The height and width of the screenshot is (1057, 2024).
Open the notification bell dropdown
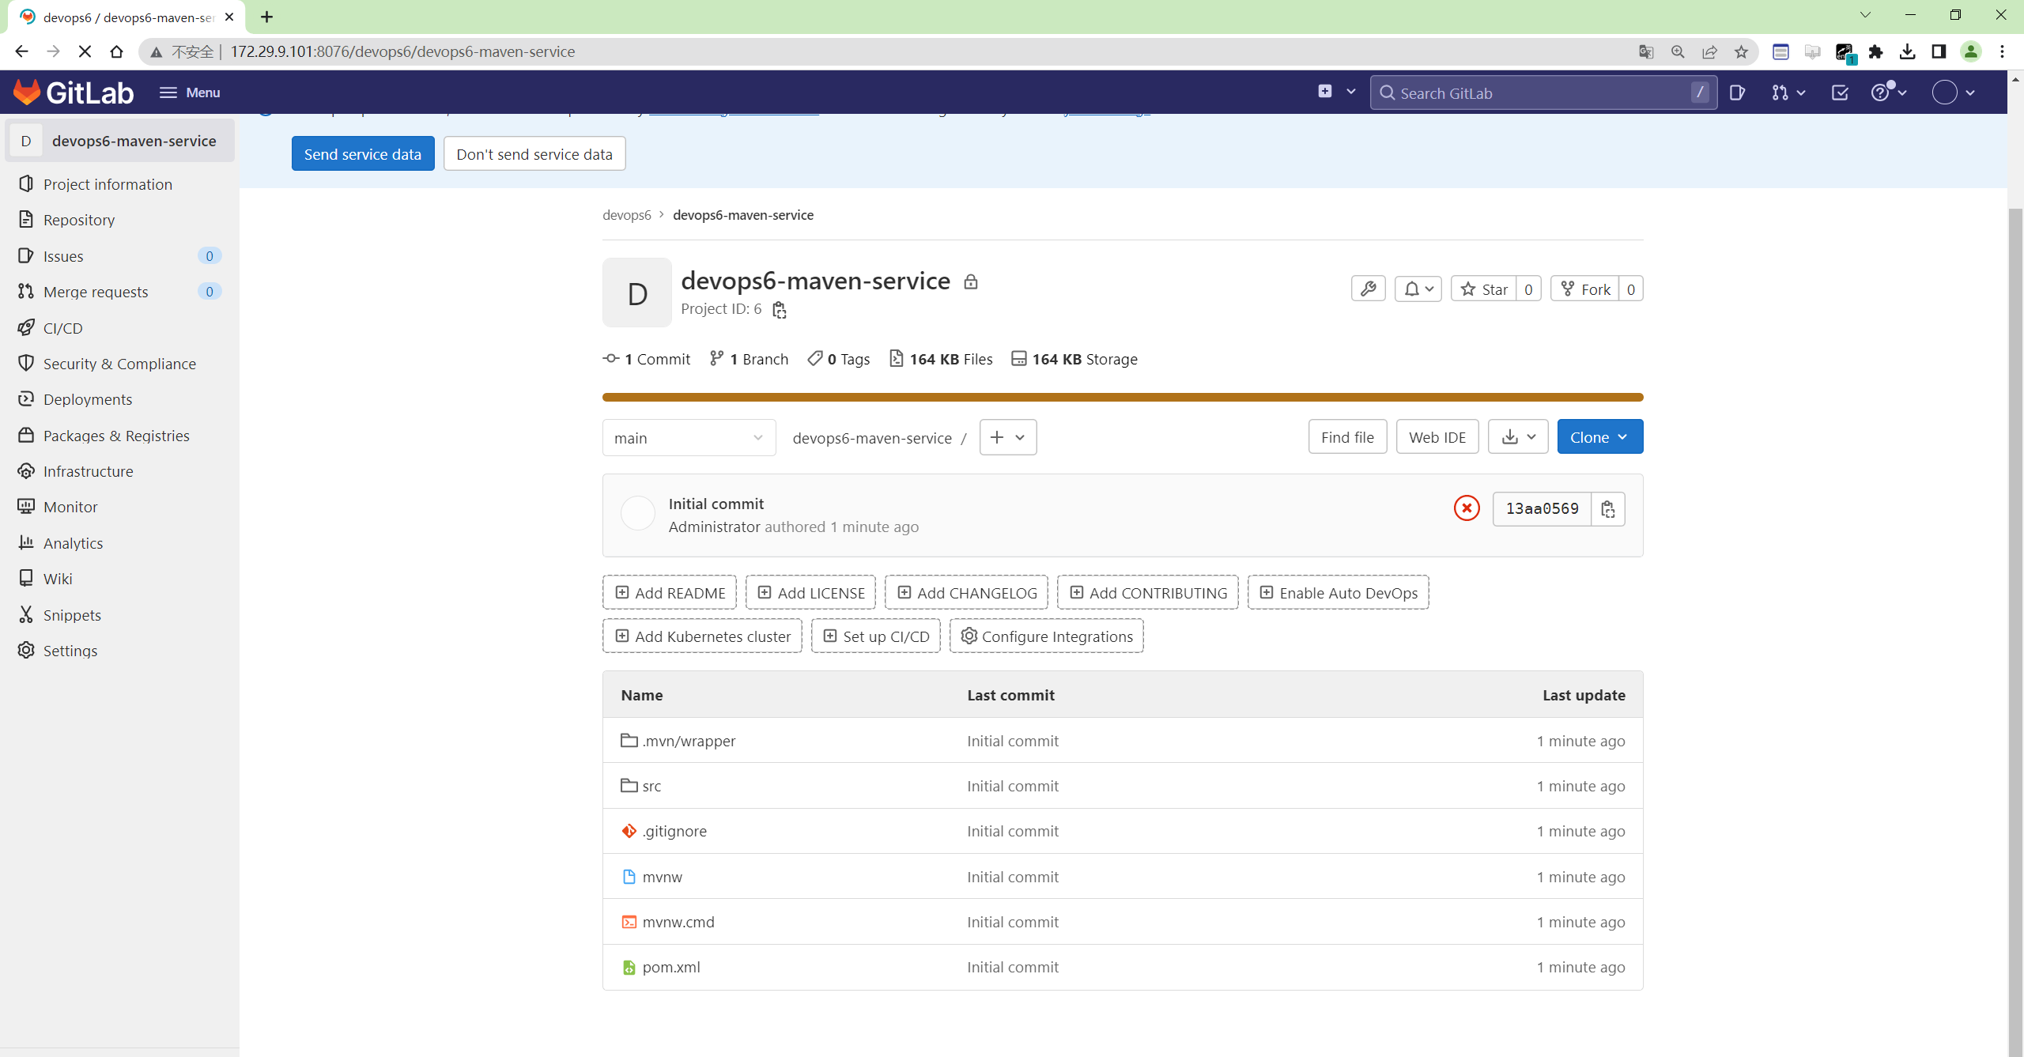coord(1418,289)
